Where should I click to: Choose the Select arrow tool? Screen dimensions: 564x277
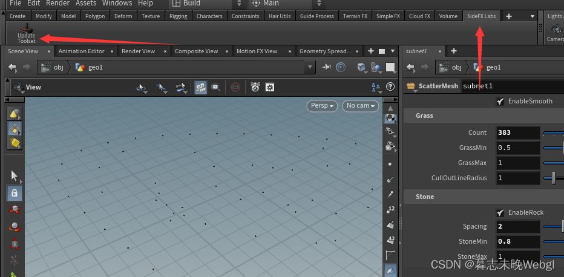pos(15,176)
